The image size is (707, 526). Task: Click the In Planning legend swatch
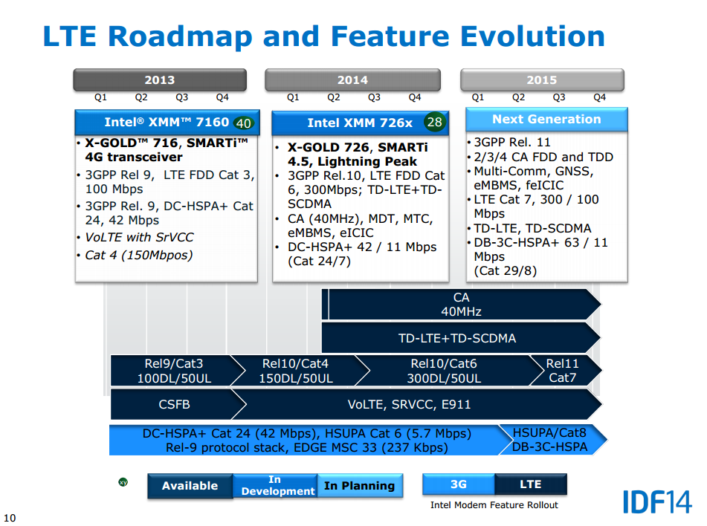[x=360, y=486]
